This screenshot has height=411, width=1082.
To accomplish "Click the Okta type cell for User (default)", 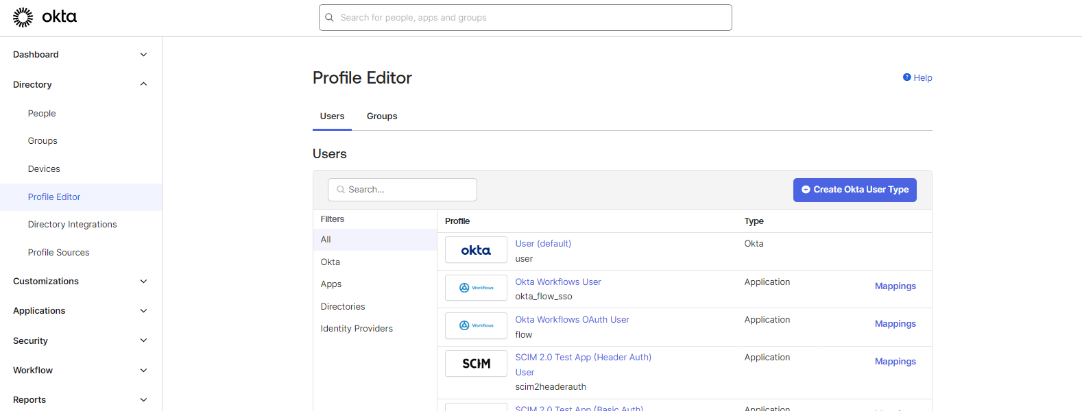I will coord(754,244).
